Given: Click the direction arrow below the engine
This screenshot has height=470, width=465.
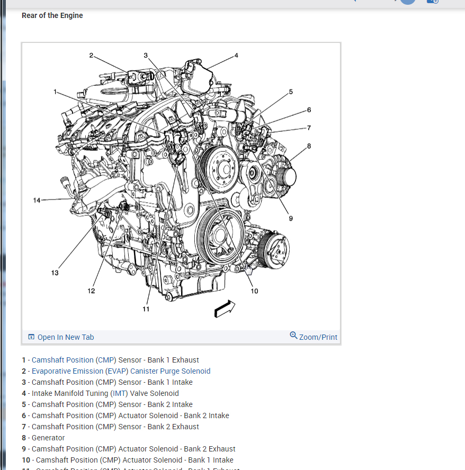Looking at the screenshot, I should point(224,309).
